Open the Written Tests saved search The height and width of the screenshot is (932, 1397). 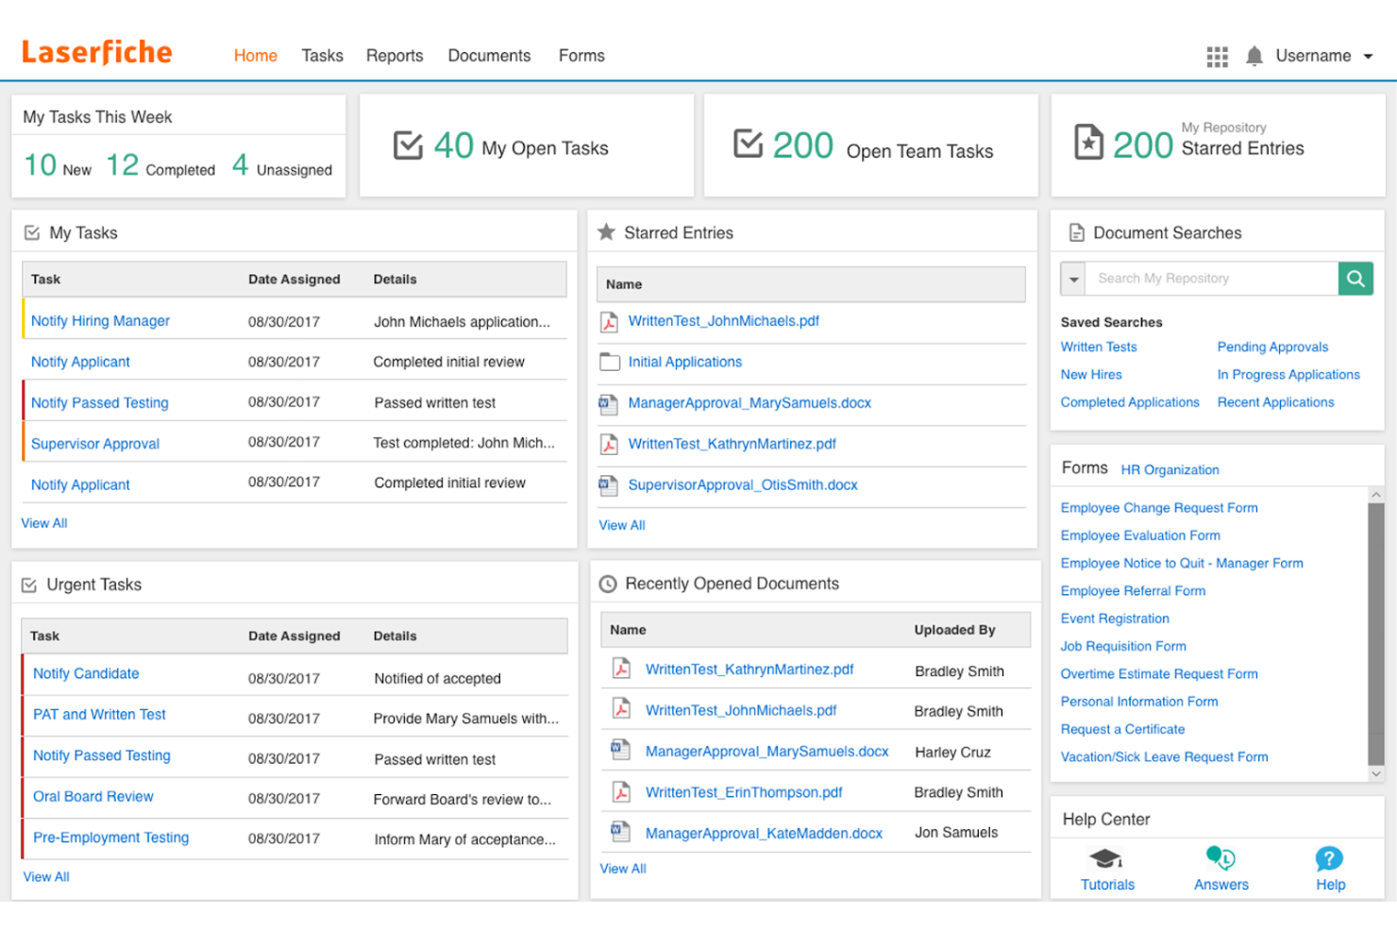pos(1099,347)
